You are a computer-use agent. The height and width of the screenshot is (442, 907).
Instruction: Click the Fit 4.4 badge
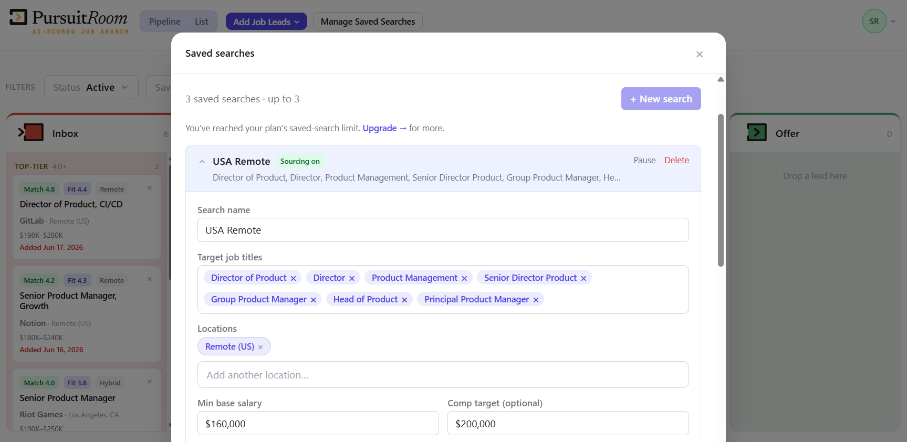[x=77, y=189]
